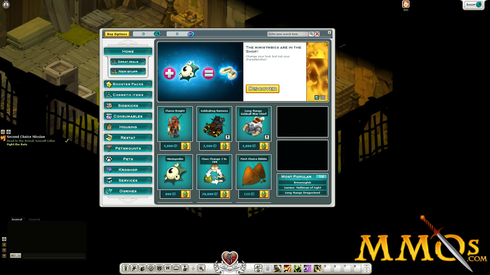Click the move cross icon beside the chat
490x275 pixels.
pyautogui.click(x=4, y=239)
